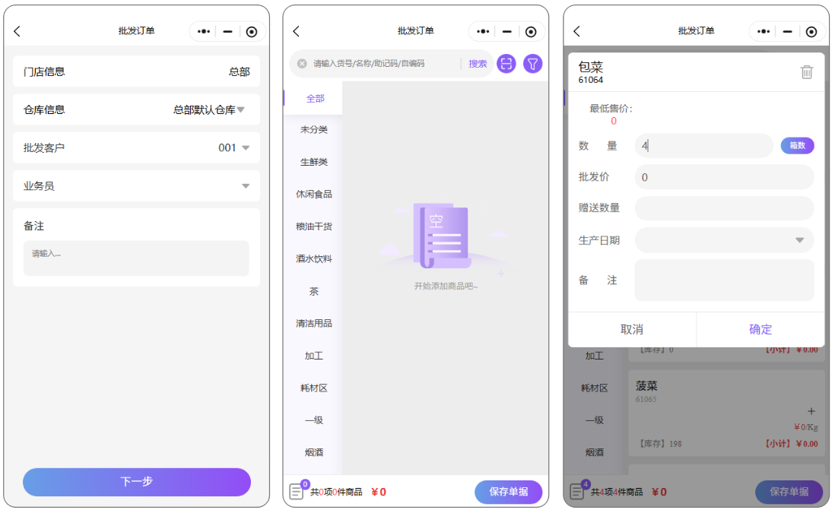Tap the back arrow on the first screen
Viewport: 832px width, 510px height.
pyautogui.click(x=17, y=31)
